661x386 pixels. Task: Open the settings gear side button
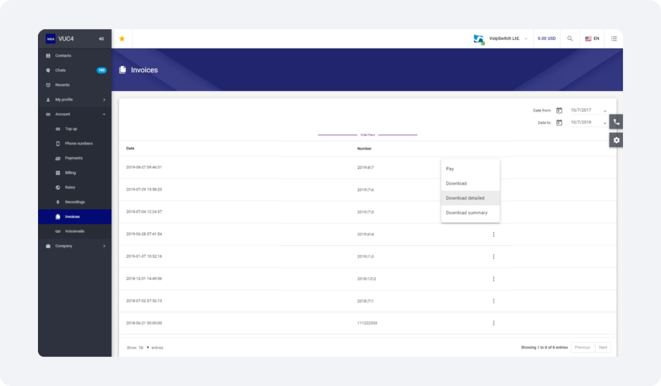(x=616, y=140)
